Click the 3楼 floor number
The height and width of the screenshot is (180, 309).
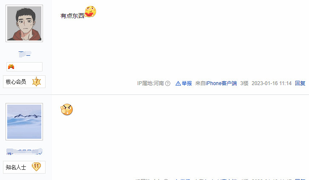pyautogui.click(x=244, y=83)
